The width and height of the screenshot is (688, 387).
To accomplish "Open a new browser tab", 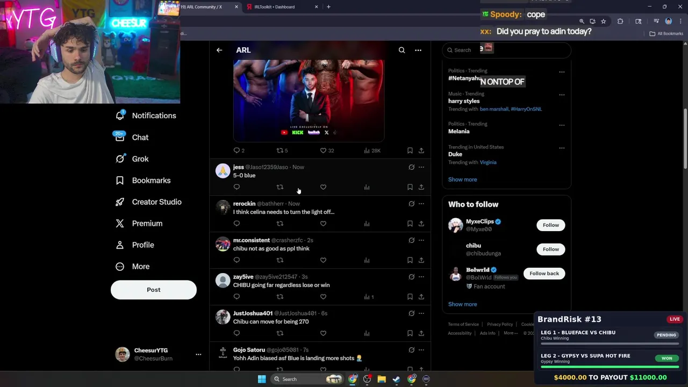I will (x=328, y=7).
